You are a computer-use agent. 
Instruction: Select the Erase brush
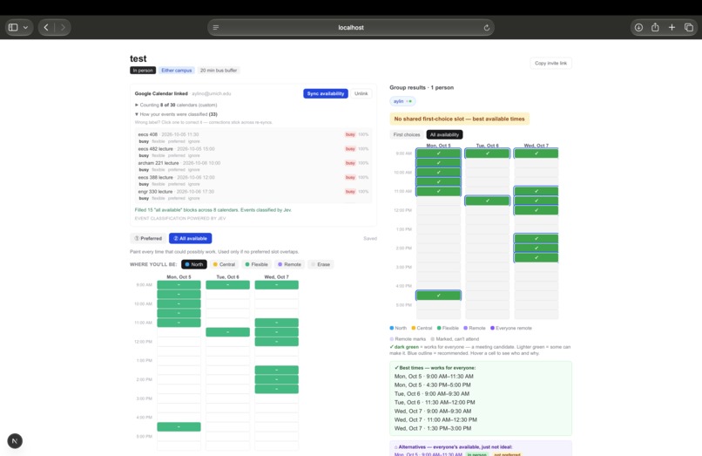tap(321, 264)
